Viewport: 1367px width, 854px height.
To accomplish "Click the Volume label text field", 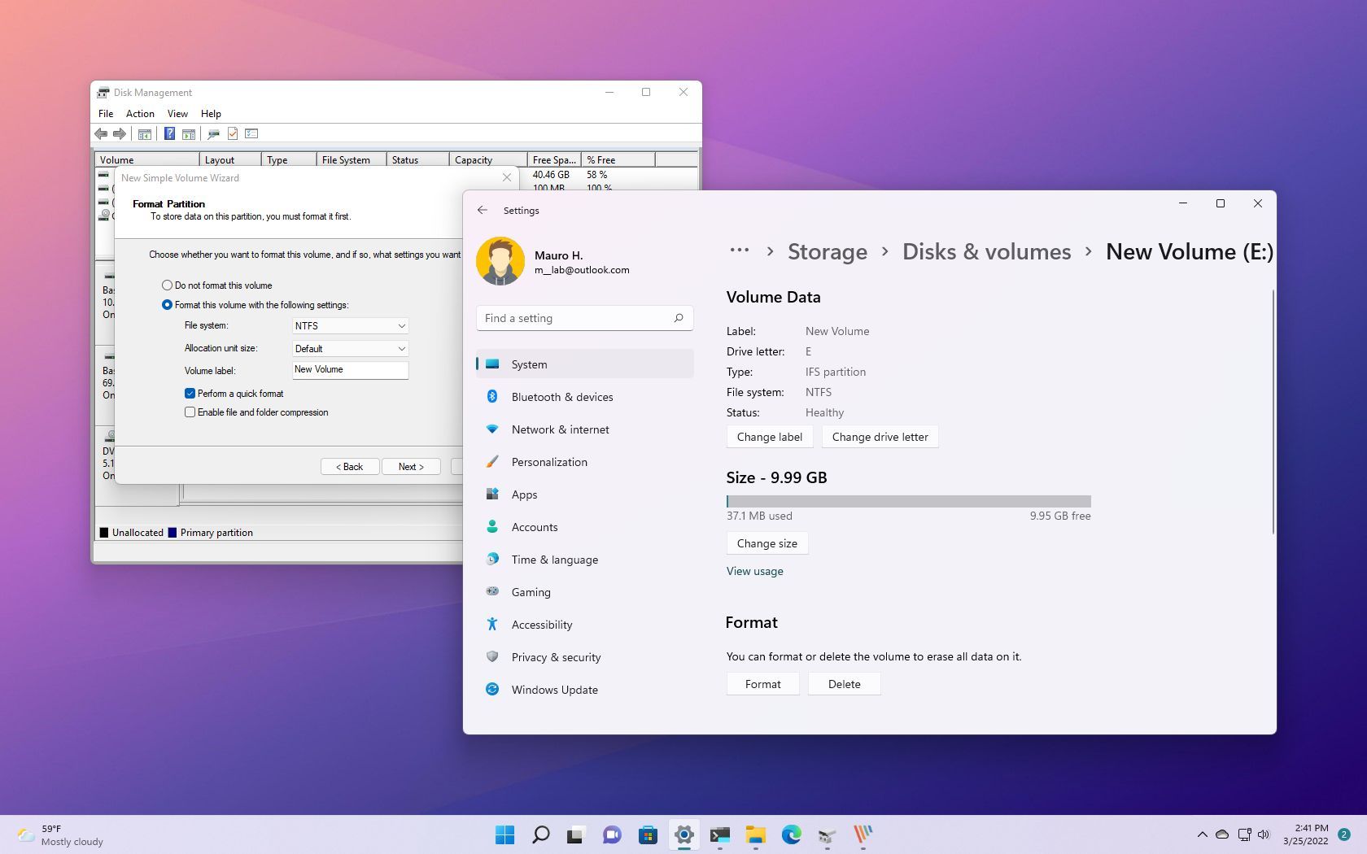I will pos(349,369).
